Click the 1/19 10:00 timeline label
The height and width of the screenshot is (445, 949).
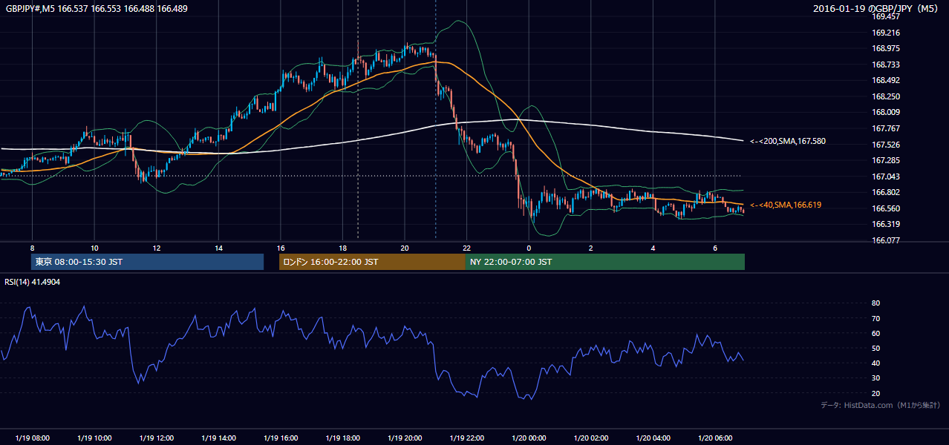coord(94,438)
